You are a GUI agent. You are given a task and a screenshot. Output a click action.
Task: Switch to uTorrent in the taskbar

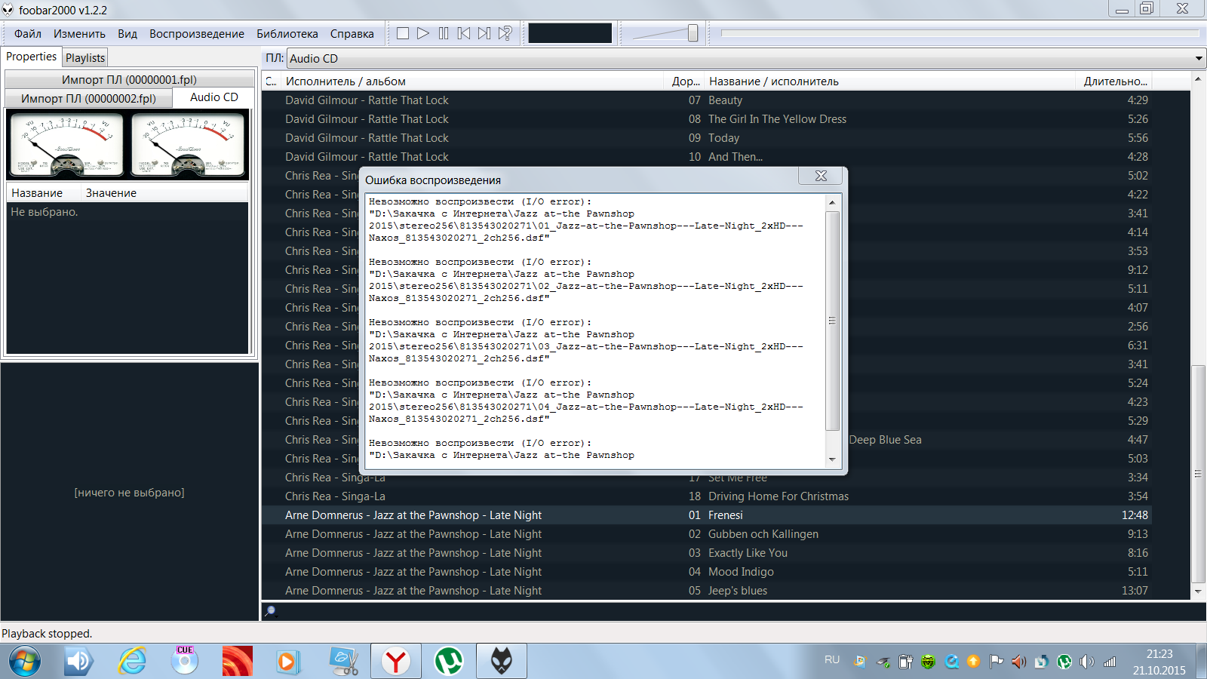pyautogui.click(x=449, y=662)
